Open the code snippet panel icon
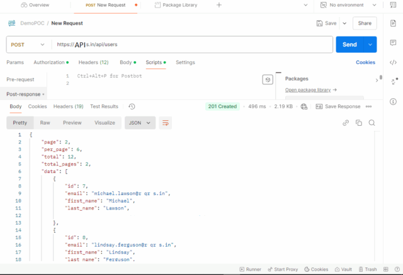This screenshot has width=403, height=275. pyautogui.click(x=393, y=62)
